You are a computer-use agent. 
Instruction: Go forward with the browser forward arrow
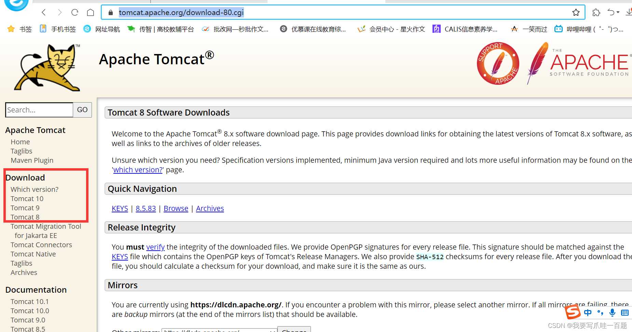coord(60,13)
